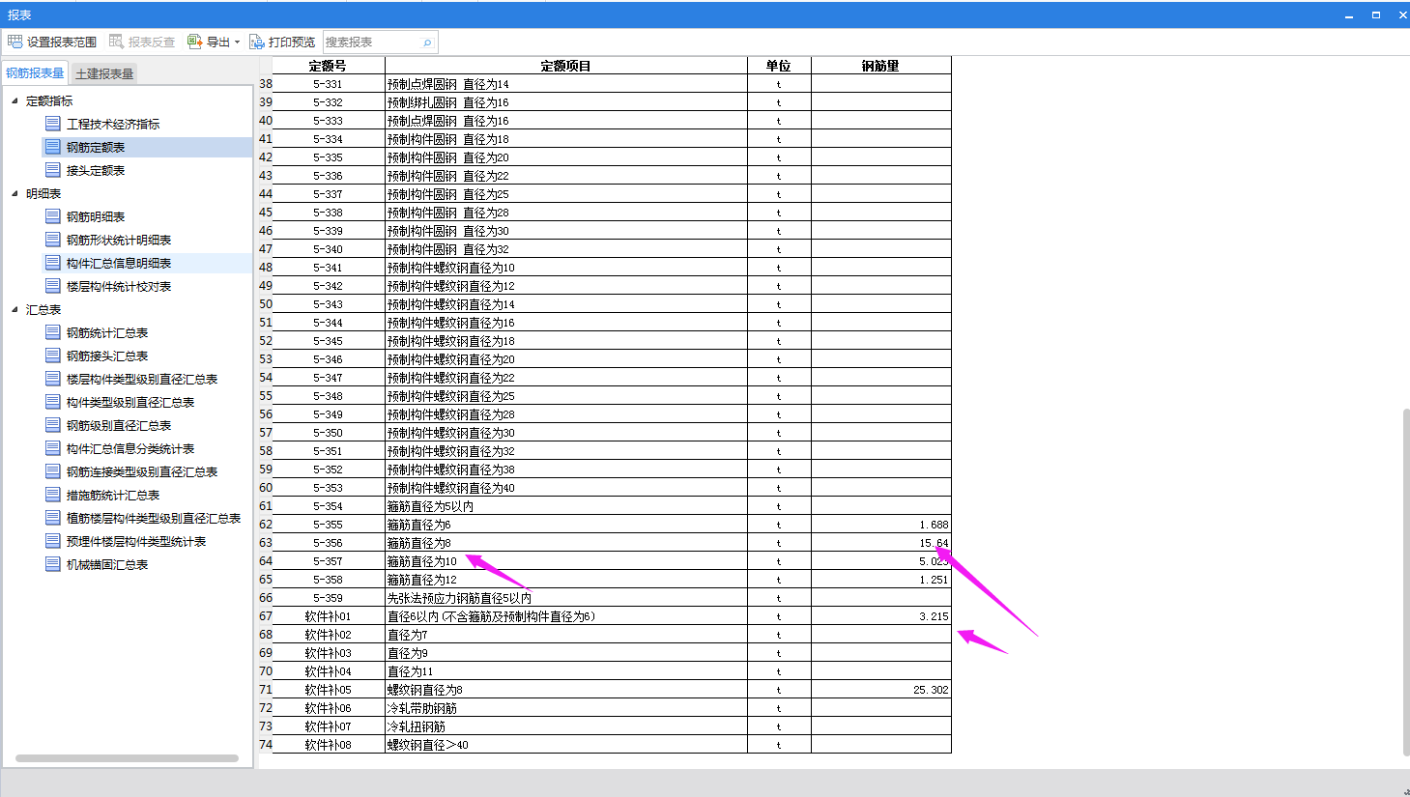Image resolution: width=1410 pixels, height=797 pixels.
Task: Select the 软件补08 cell
Action: point(328,745)
